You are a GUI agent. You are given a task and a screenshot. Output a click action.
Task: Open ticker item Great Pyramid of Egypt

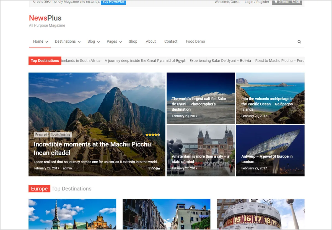coord(145,61)
